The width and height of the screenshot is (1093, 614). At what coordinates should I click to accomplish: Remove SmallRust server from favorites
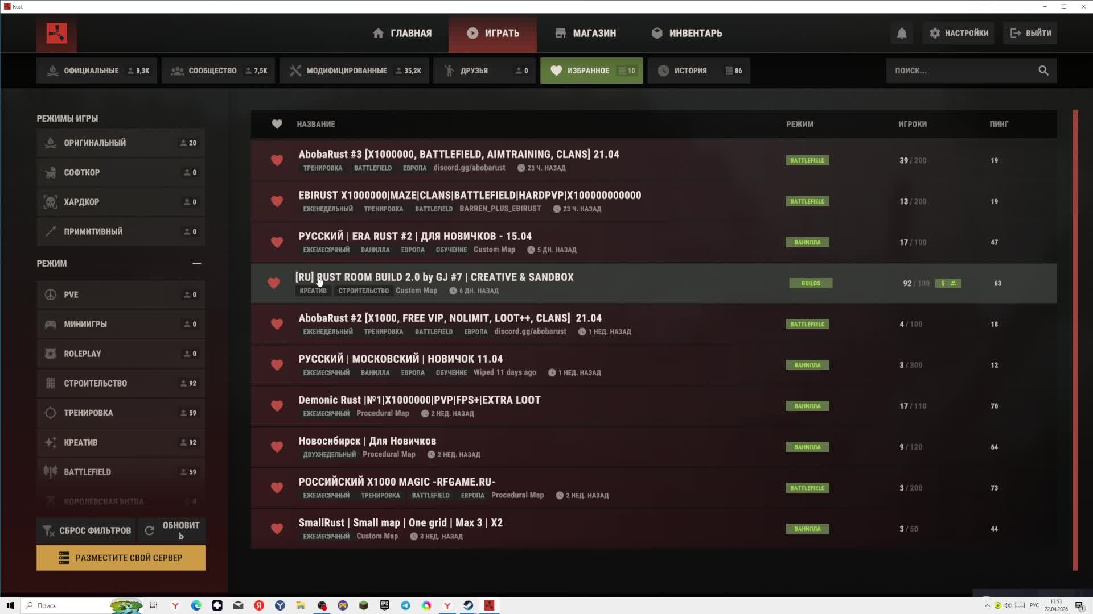pos(277,529)
